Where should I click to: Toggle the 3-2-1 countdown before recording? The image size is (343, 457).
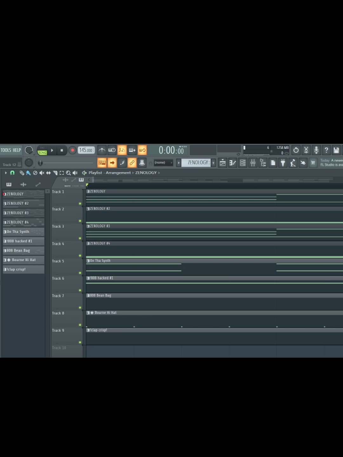coord(122,150)
